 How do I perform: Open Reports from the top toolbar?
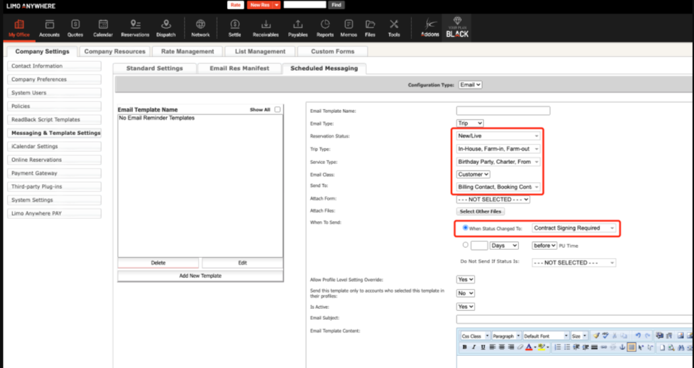point(325,28)
